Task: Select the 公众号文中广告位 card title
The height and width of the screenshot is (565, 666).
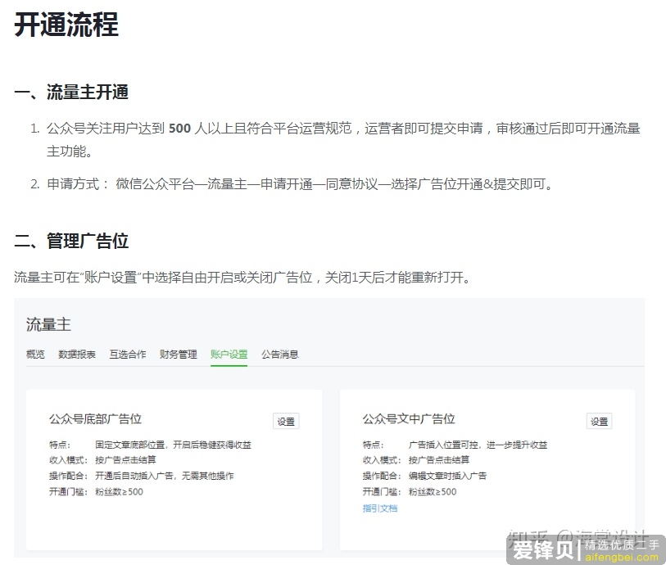Action: (409, 419)
